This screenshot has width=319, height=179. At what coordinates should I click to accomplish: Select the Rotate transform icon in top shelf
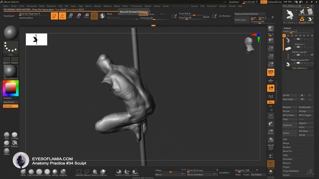(x=86, y=16)
